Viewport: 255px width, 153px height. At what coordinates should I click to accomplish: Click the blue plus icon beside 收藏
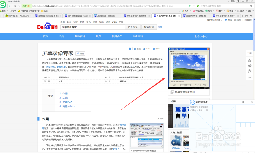tap(130, 49)
